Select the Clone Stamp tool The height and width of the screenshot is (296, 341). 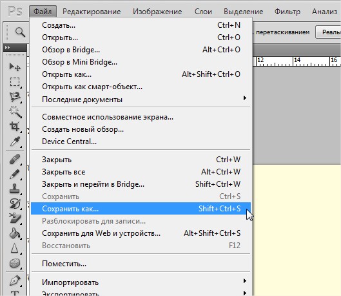pyautogui.click(x=15, y=189)
